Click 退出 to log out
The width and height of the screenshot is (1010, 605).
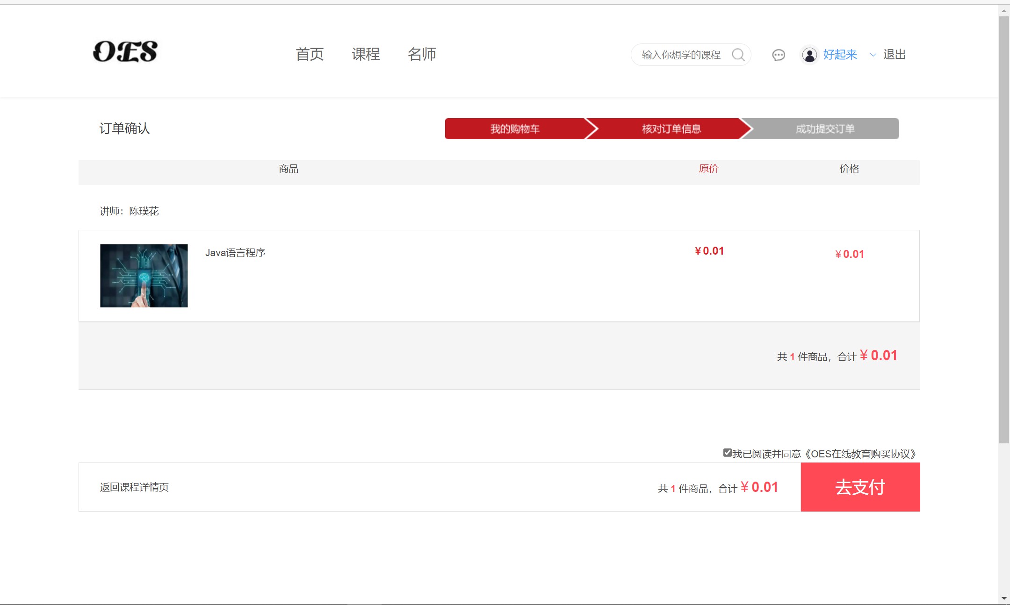coord(894,55)
